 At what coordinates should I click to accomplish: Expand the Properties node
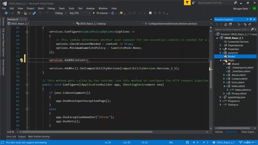coord(221,49)
